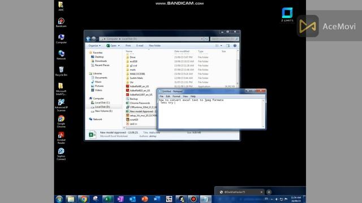Image resolution: width=362 pixels, height=203 pixels.
Task: Open the Notepad Edit menu
Action: coord(168,96)
